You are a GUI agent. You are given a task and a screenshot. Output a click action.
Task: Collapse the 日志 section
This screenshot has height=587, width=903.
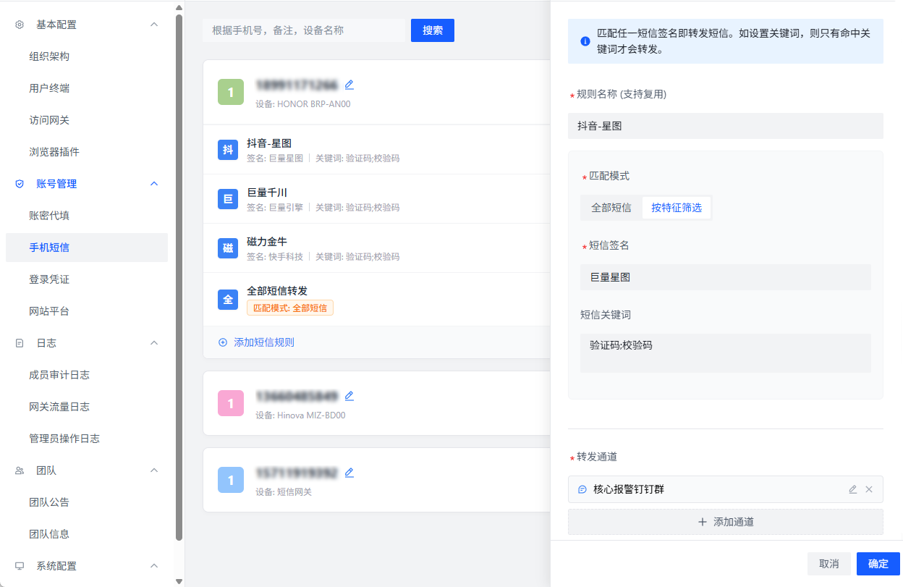tap(154, 343)
